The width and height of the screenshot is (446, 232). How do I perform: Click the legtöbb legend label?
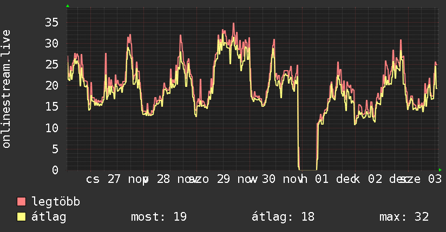pos(56,202)
